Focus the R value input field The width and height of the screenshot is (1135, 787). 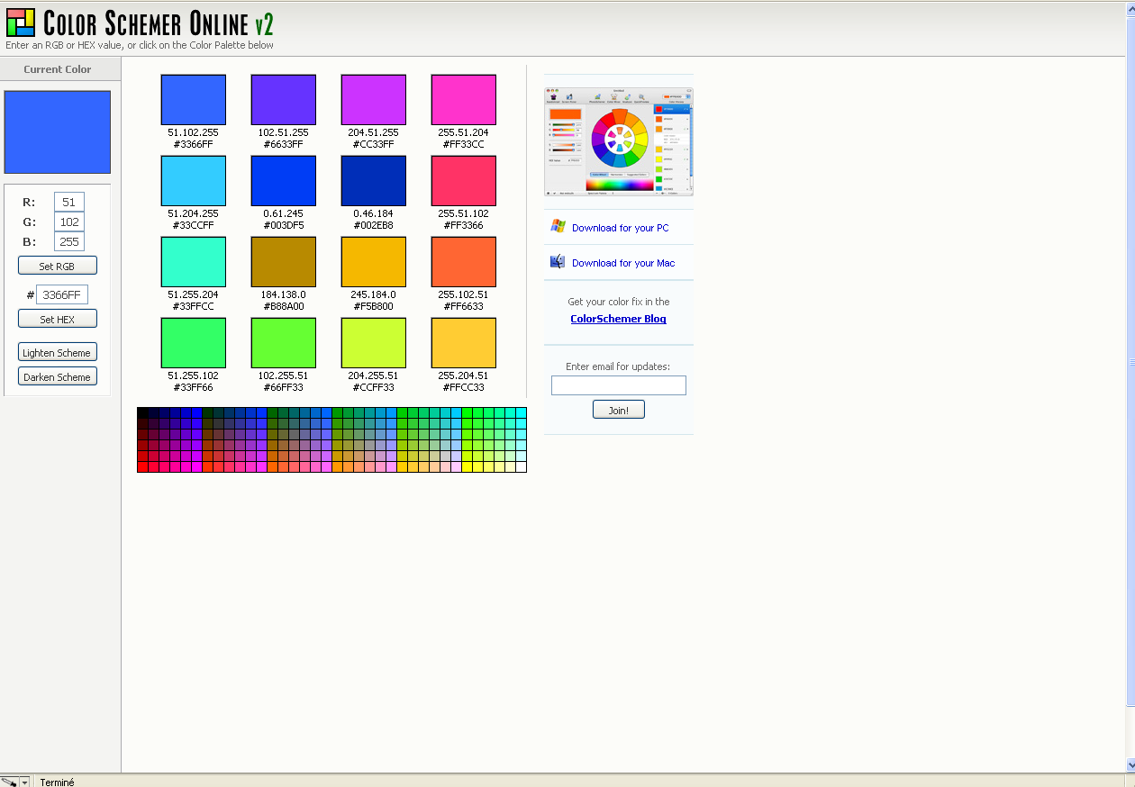pyautogui.click(x=69, y=203)
